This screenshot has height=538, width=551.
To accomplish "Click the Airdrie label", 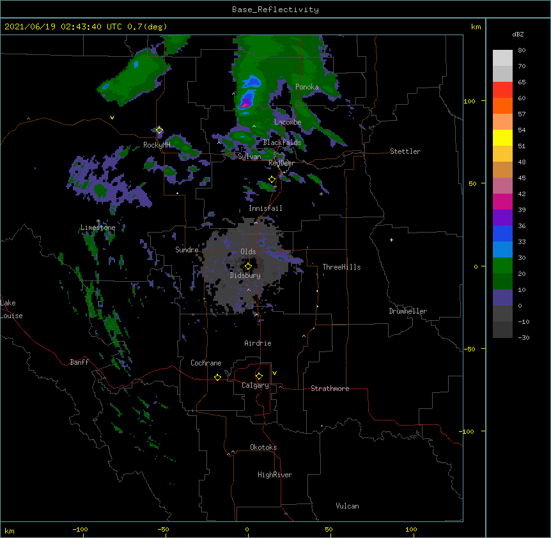I will point(258,343).
